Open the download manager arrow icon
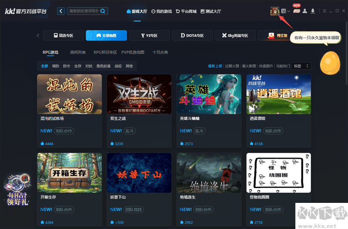This screenshot has height=229, width=348. pos(313,11)
